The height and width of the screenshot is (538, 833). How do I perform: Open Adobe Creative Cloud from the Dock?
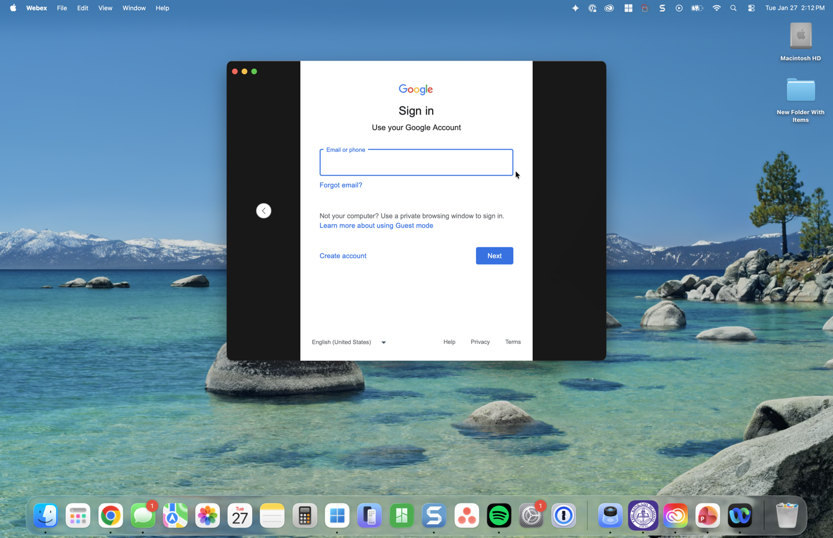[675, 515]
